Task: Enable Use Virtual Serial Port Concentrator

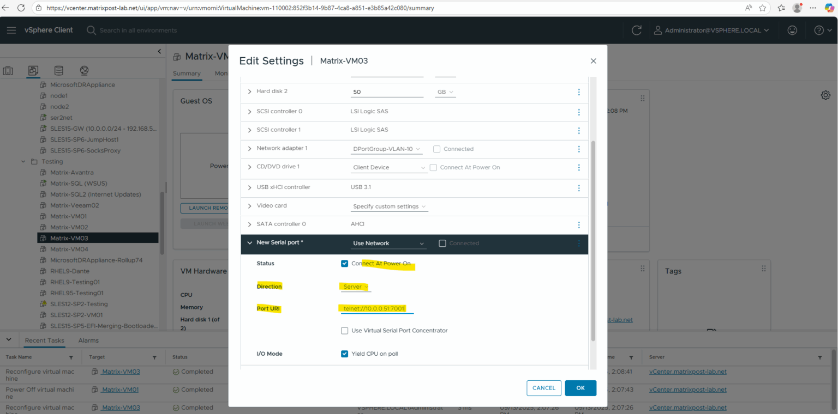Action: pyautogui.click(x=344, y=331)
